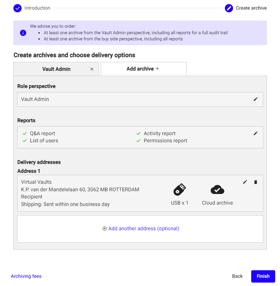Click the Introduction step checkmark icon
Image resolution: width=280 pixels, height=286 pixels.
pos(17,8)
